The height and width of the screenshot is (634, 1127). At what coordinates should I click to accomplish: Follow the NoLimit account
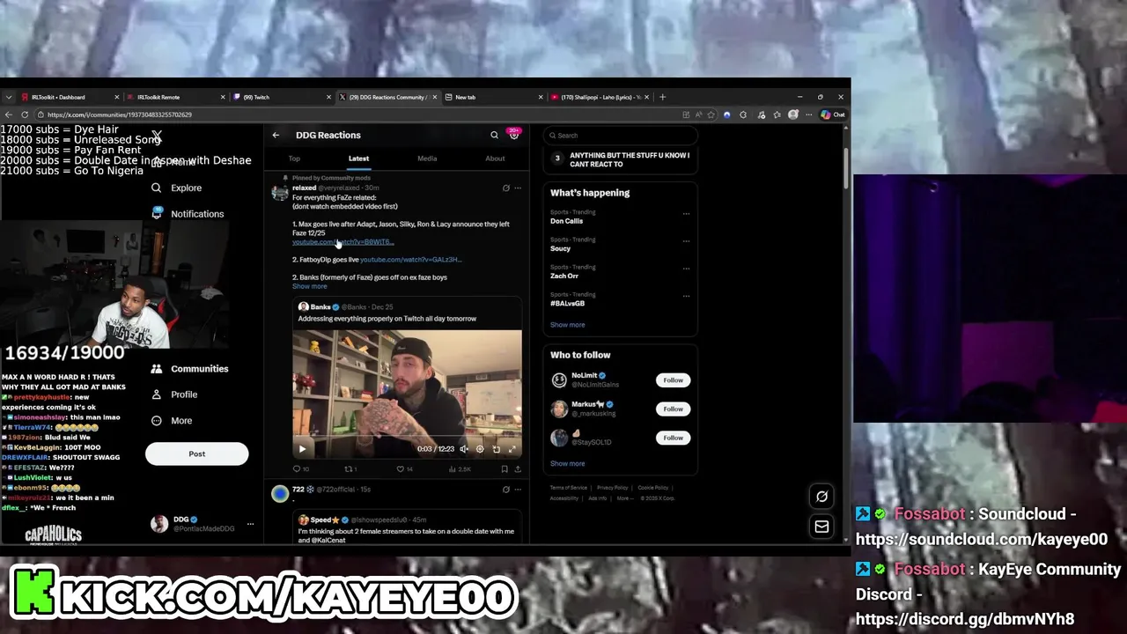coord(673,380)
